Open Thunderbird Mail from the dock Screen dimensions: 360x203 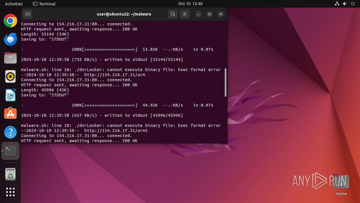tap(10, 39)
